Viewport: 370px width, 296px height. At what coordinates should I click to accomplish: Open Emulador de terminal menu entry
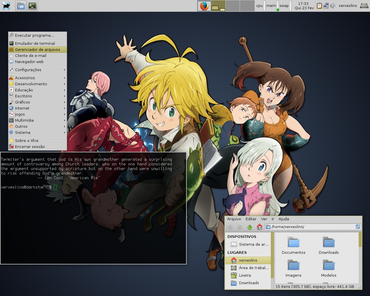[x=38, y=43]
